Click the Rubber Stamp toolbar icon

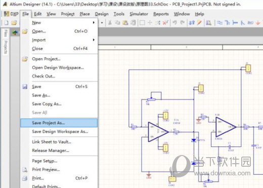click(133, 23)
